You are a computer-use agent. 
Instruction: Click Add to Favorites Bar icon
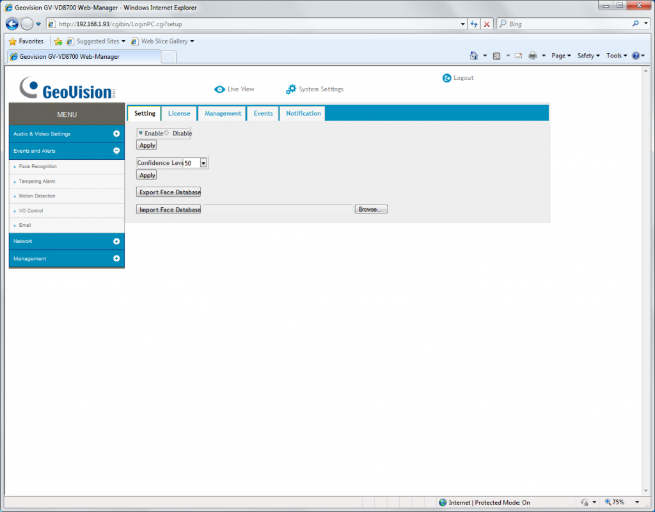point(58,42)
